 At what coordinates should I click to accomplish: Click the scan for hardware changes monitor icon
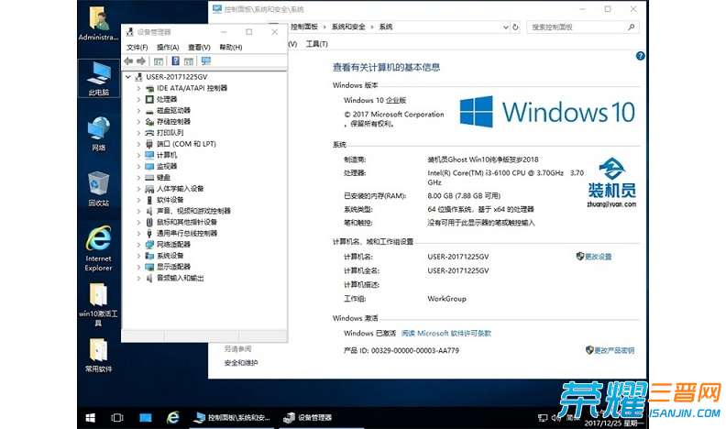206,61
